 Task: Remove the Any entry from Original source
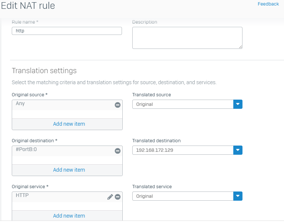(x=118, y=105)
